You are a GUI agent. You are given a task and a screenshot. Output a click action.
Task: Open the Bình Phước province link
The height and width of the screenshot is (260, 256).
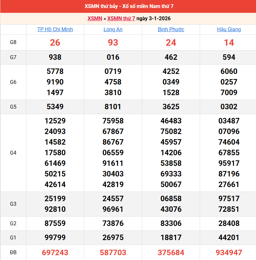(x=171, y=29)
